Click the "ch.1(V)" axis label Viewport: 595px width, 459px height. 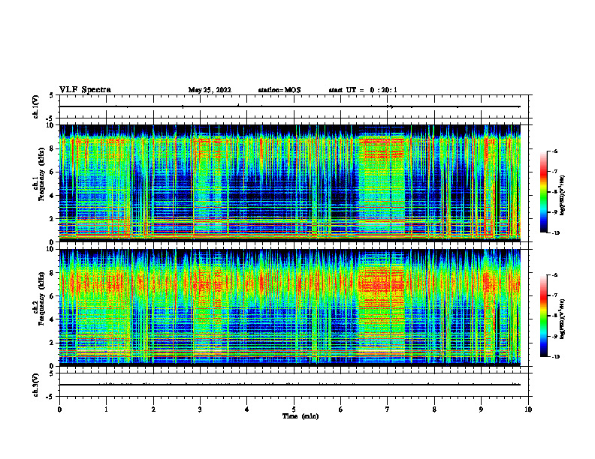pos(36,106)
